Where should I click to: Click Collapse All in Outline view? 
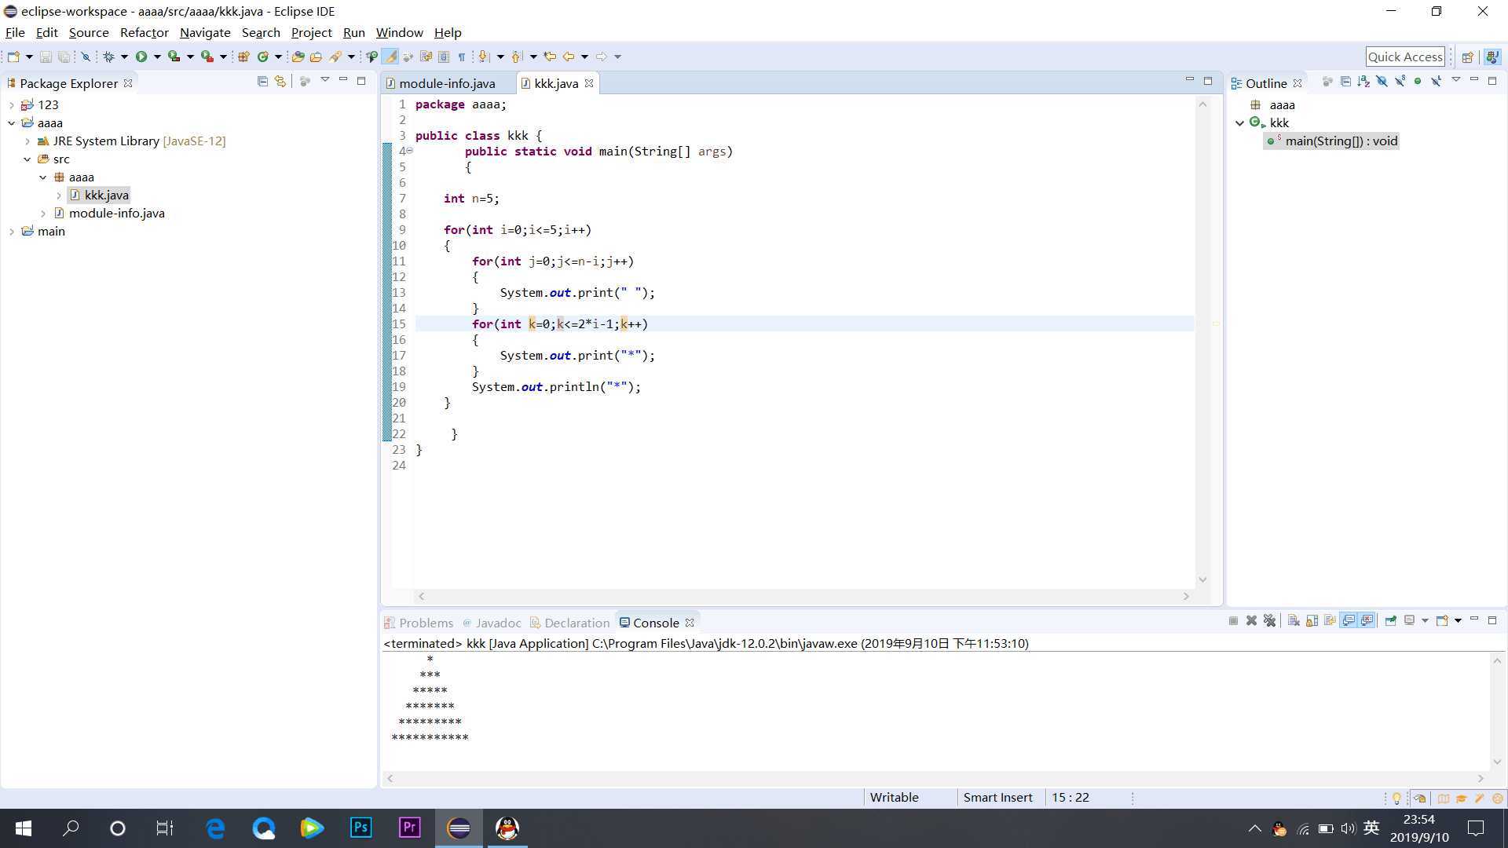[1345, 82]
